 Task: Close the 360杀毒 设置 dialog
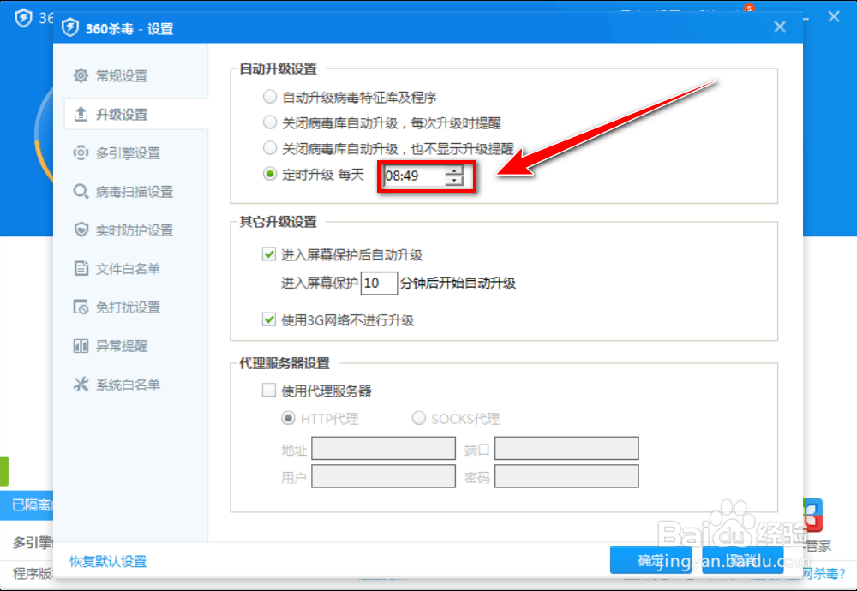780,27
